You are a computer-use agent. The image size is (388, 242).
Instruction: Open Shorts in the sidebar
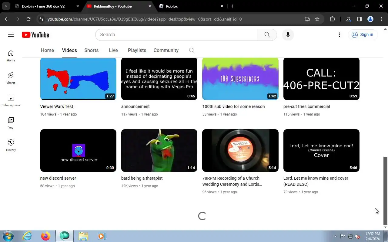(x=11, y=78)
